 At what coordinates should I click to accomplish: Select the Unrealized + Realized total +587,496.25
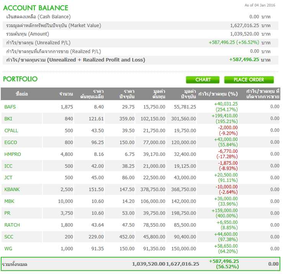pyautogui.click(x=244, y=60)
